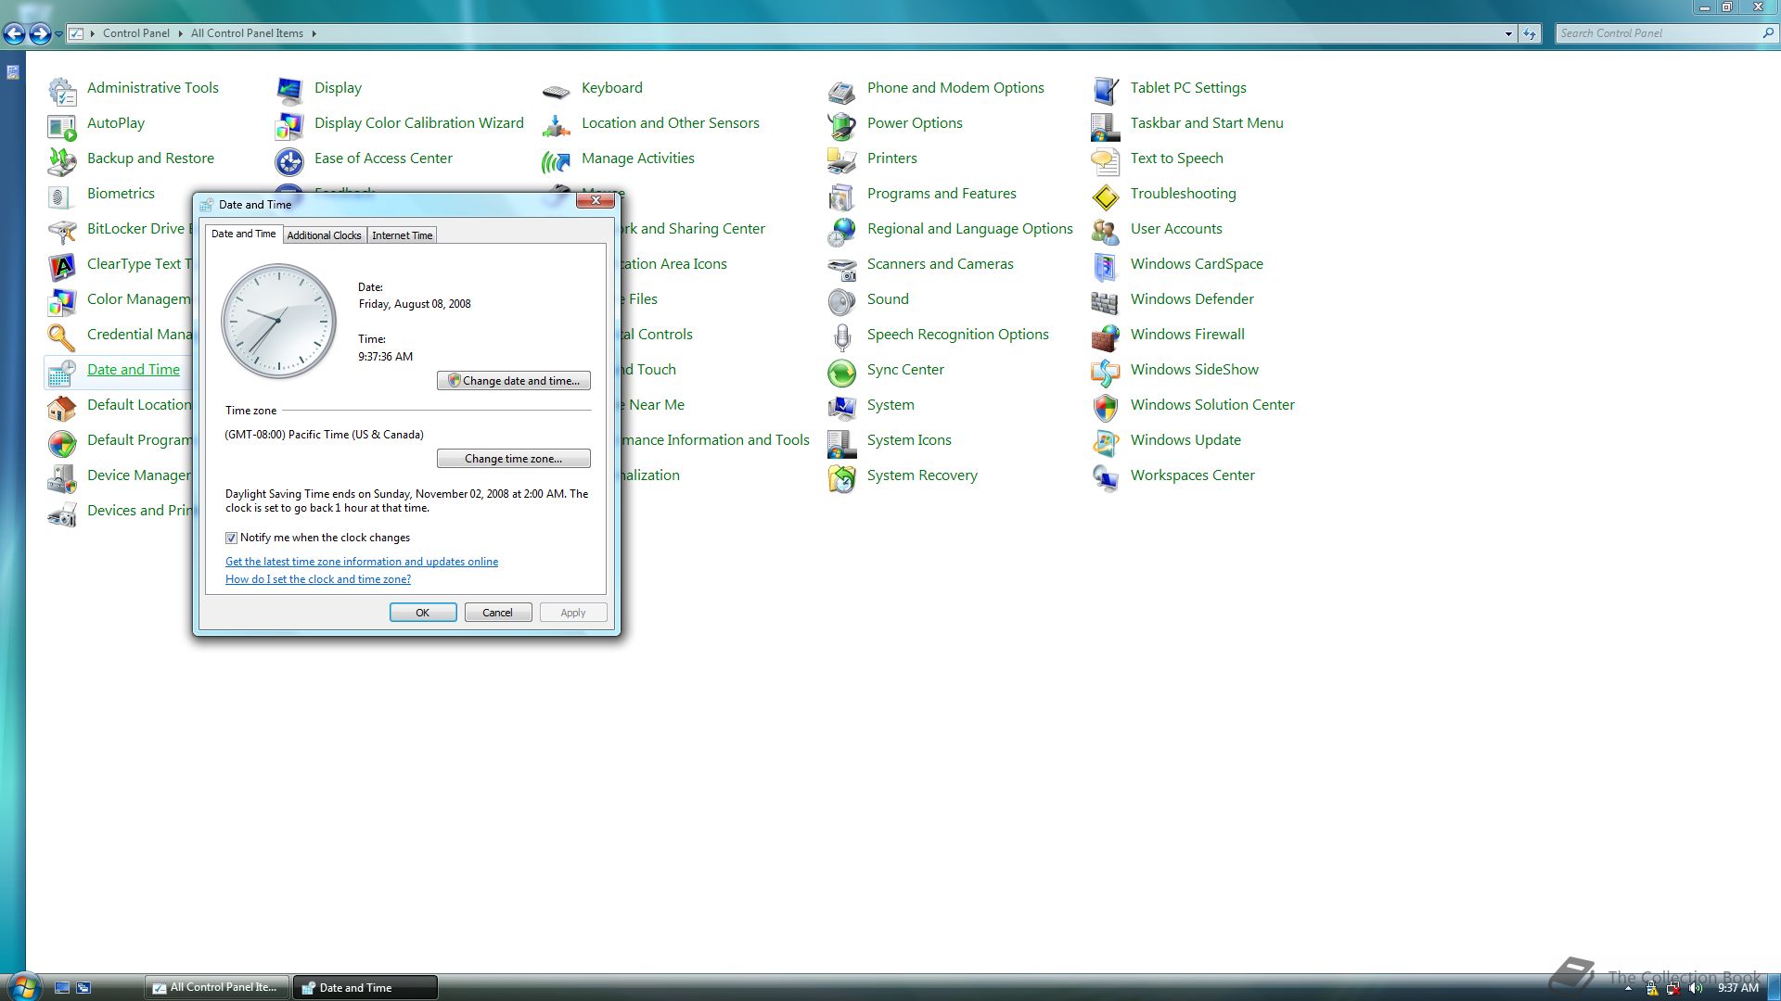Expand the arrow after All Control Panel Items

[x=314, y=33]
